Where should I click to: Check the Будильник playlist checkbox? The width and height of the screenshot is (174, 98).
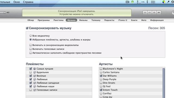point(31,72)
